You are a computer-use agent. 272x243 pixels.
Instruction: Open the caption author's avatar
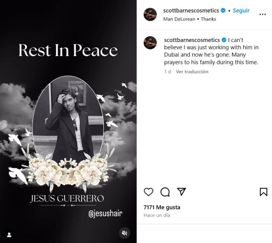(x=150, y=43)
